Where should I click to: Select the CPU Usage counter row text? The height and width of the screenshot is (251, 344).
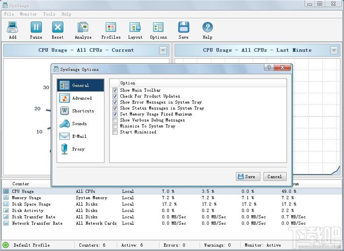coord(23,191)
